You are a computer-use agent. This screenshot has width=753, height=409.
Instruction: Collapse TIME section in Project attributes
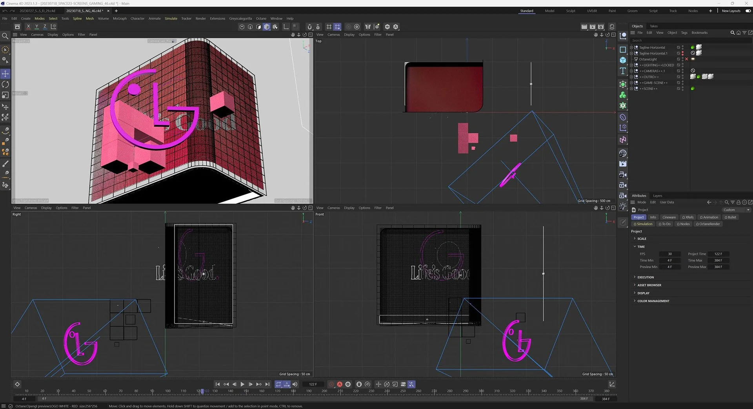click(635, 246)
